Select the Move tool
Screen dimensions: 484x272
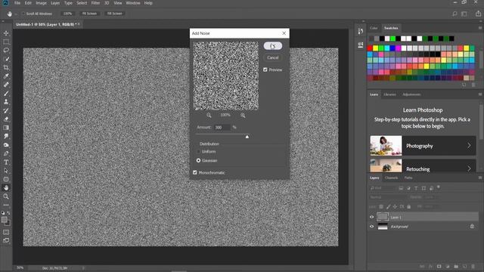6,33
